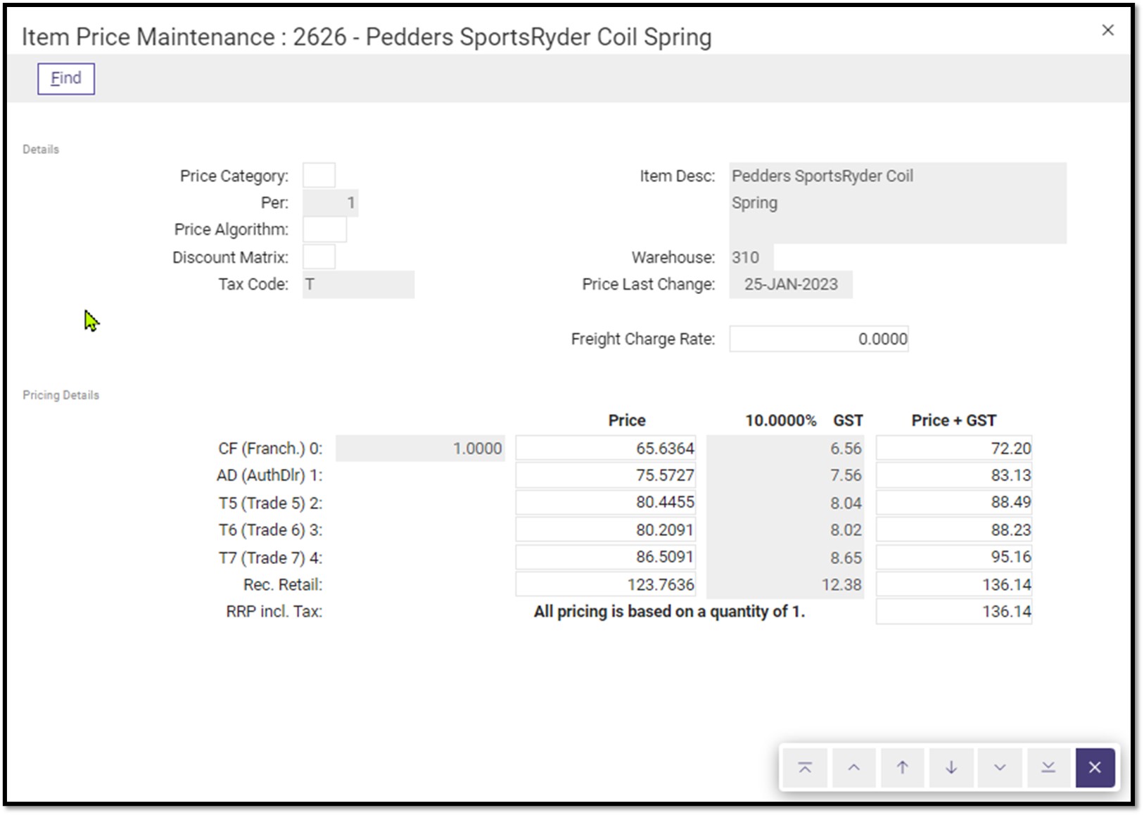Close the Item Price Maintenance window

pyautogui.click(x=1108, y=30)
